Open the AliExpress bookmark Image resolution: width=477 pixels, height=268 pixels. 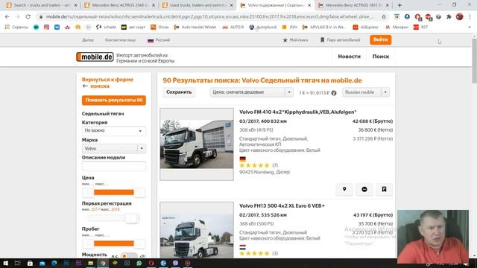tap(365, 27)
